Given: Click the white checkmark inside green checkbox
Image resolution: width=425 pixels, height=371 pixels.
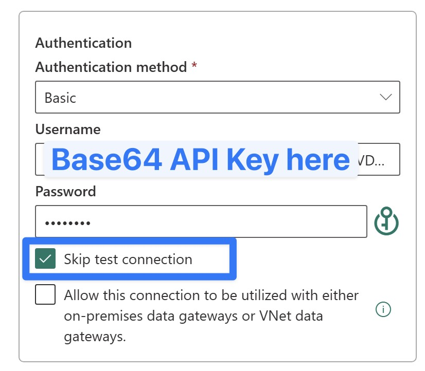Looking at the screenshot, I should coord(45,259).
